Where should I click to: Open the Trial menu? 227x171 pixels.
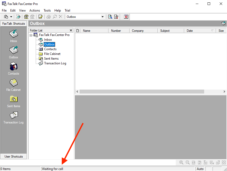[x=67, y=11]
